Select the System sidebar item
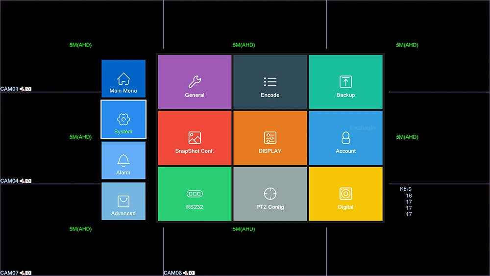The image size is (490, 276). (123, 120)
